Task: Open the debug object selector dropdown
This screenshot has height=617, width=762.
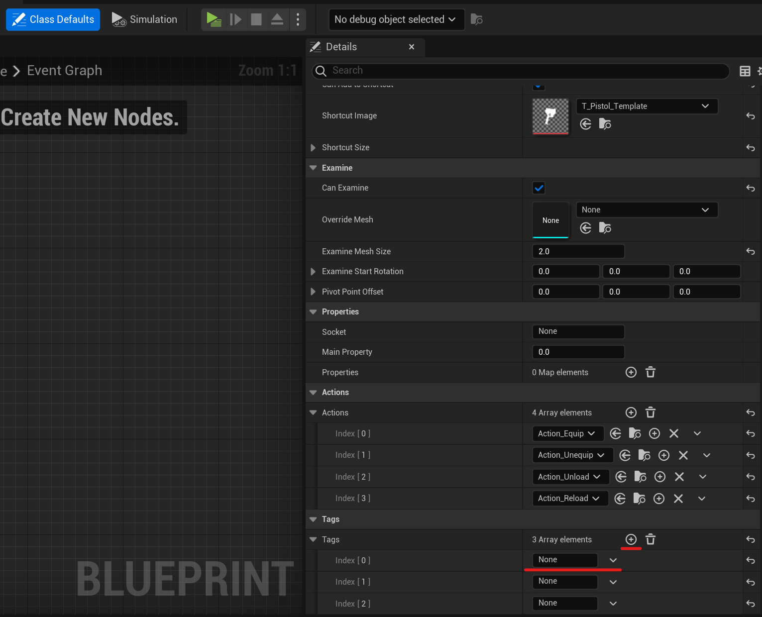Action: (396, 19)
